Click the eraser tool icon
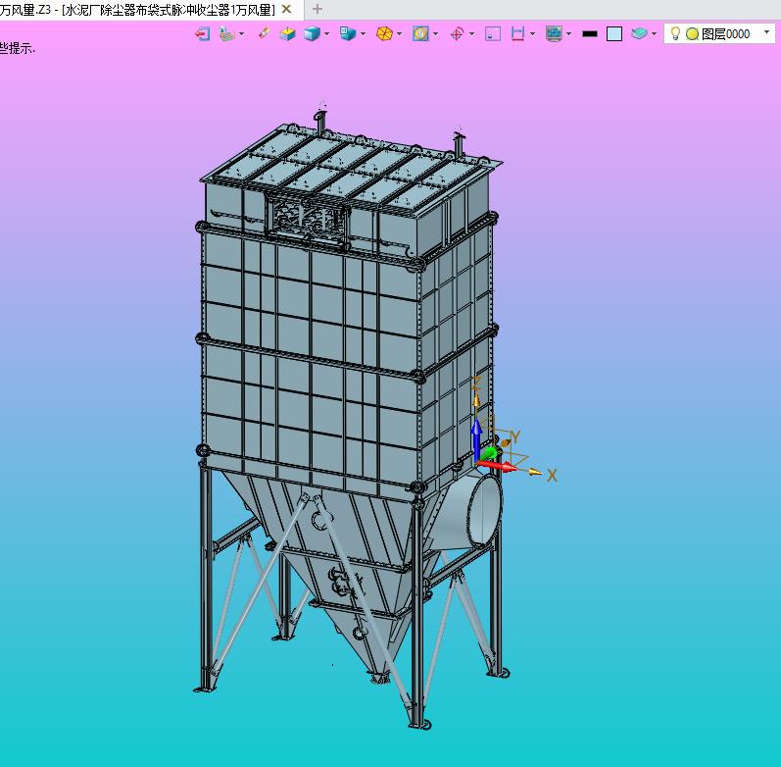781x767 pixels. point(264,33)
